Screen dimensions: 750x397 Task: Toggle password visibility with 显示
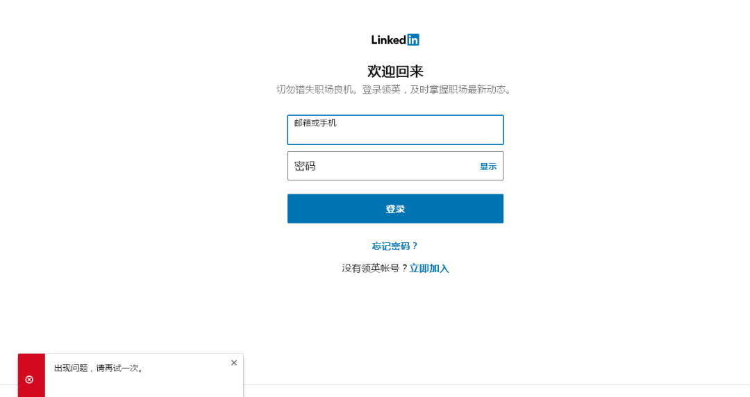(488, 167)
